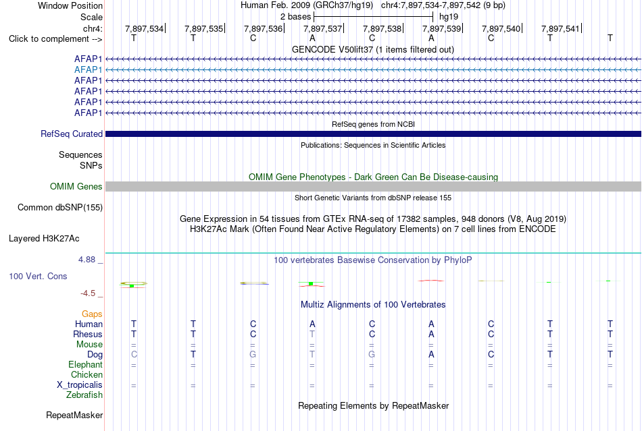The width and height of the screenshot is (642, 431).
Task: Open the Layered H3K27Ac track label
Action: (44, 239)
